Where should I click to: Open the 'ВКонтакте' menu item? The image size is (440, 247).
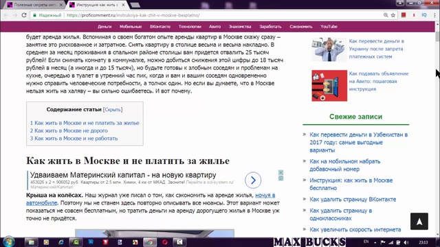[x=160, y=27]
